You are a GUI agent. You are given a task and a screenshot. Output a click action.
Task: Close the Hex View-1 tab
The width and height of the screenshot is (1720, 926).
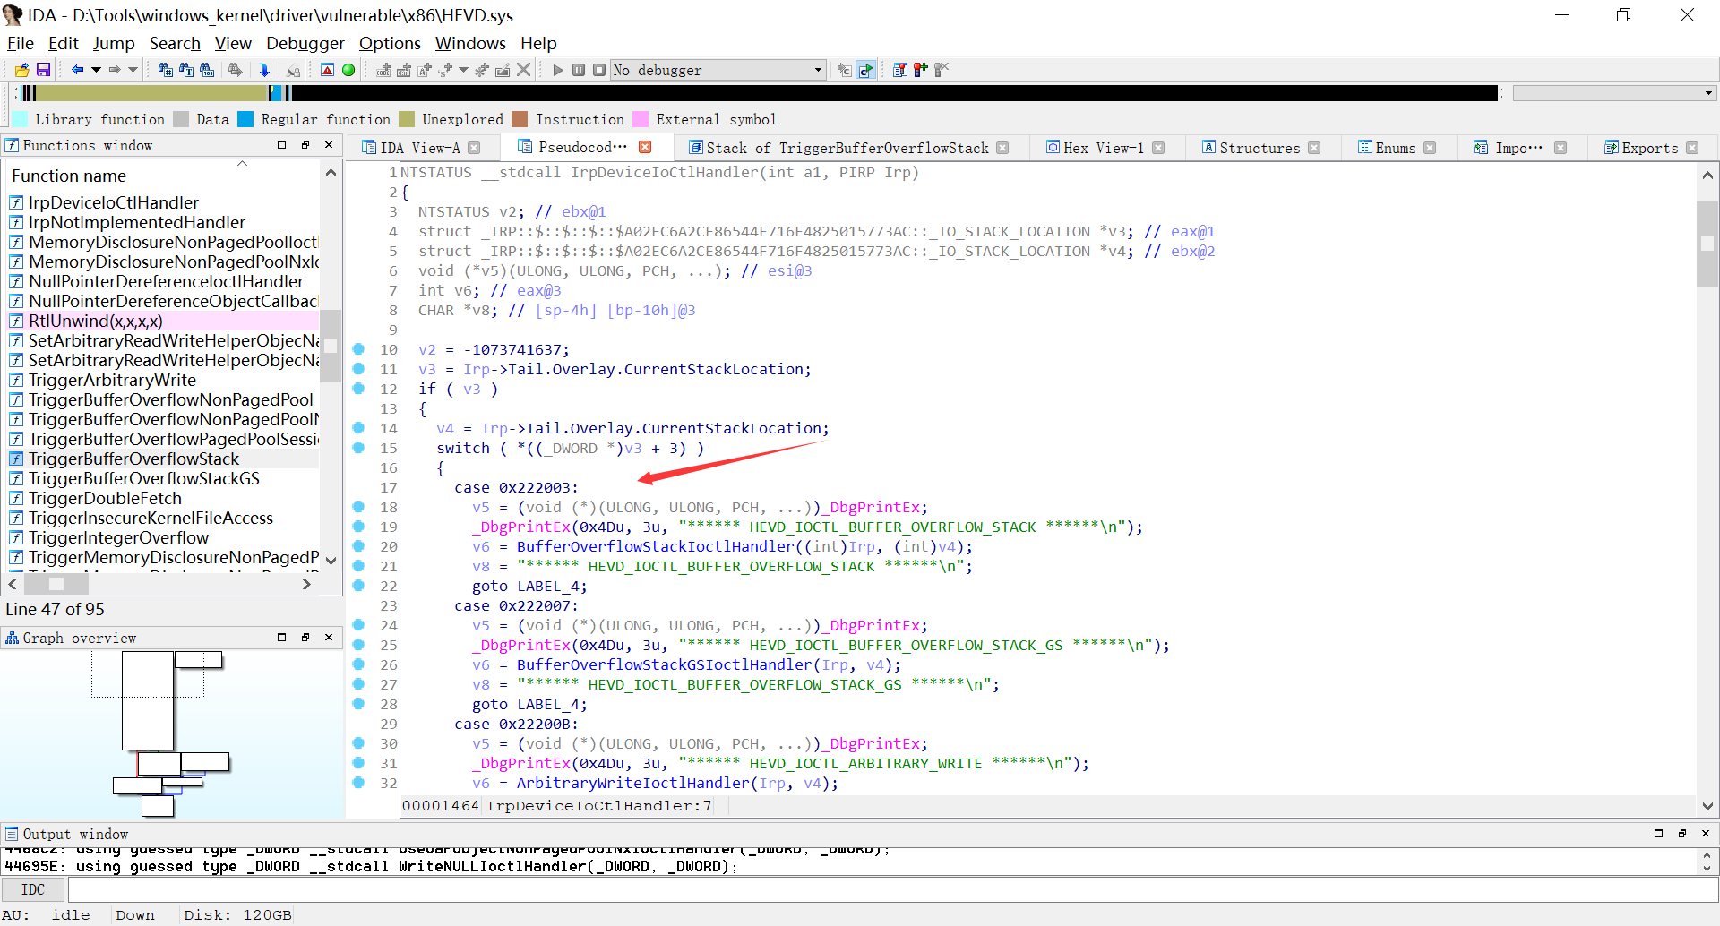tap(1158, 148)
